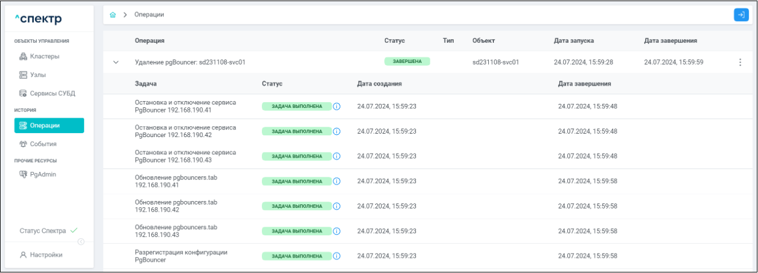The image size is (758, 273).
Task: Collapse the Удаление pgBouncer operation row
Action: click(x=116, y=62)
